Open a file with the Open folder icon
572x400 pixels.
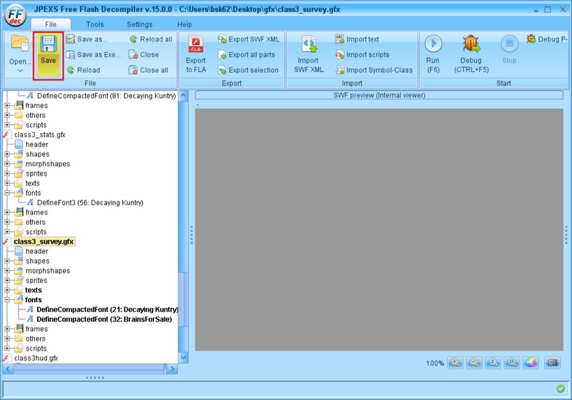(20, 43)
